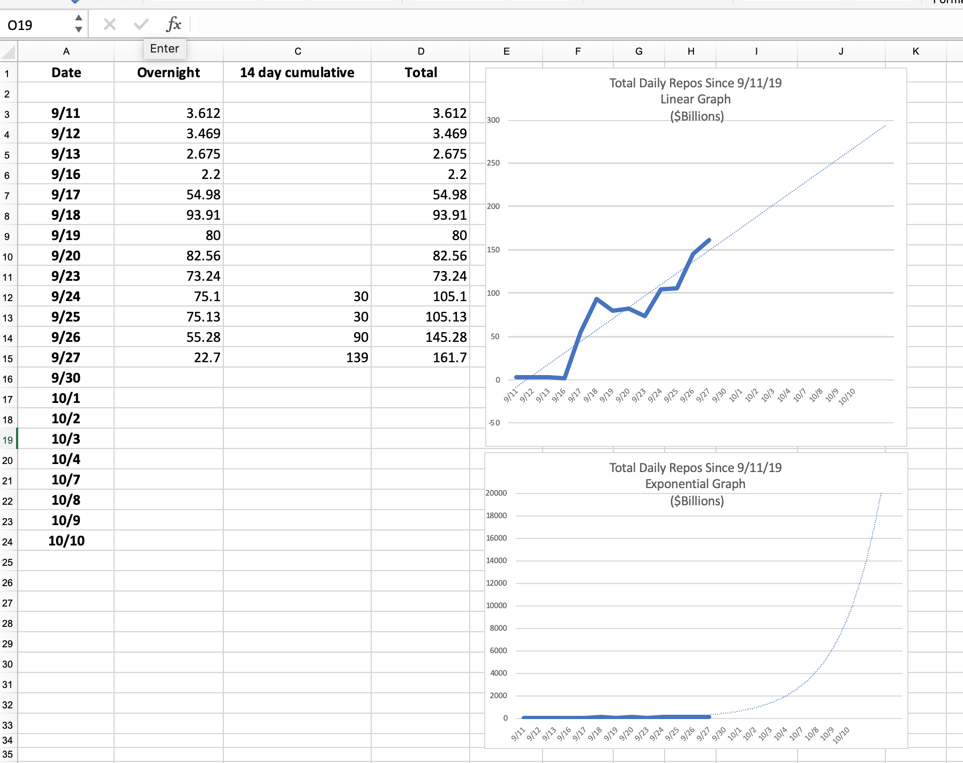Viewport: 963px width, 763px height.
Task: Open the fx Insert Function button
Action: pyautogui.click(x=174, y=25)
